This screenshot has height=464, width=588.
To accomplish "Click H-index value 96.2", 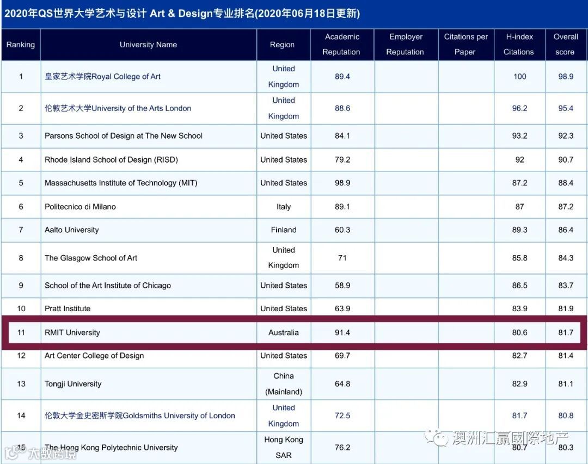I will [520, 108].
